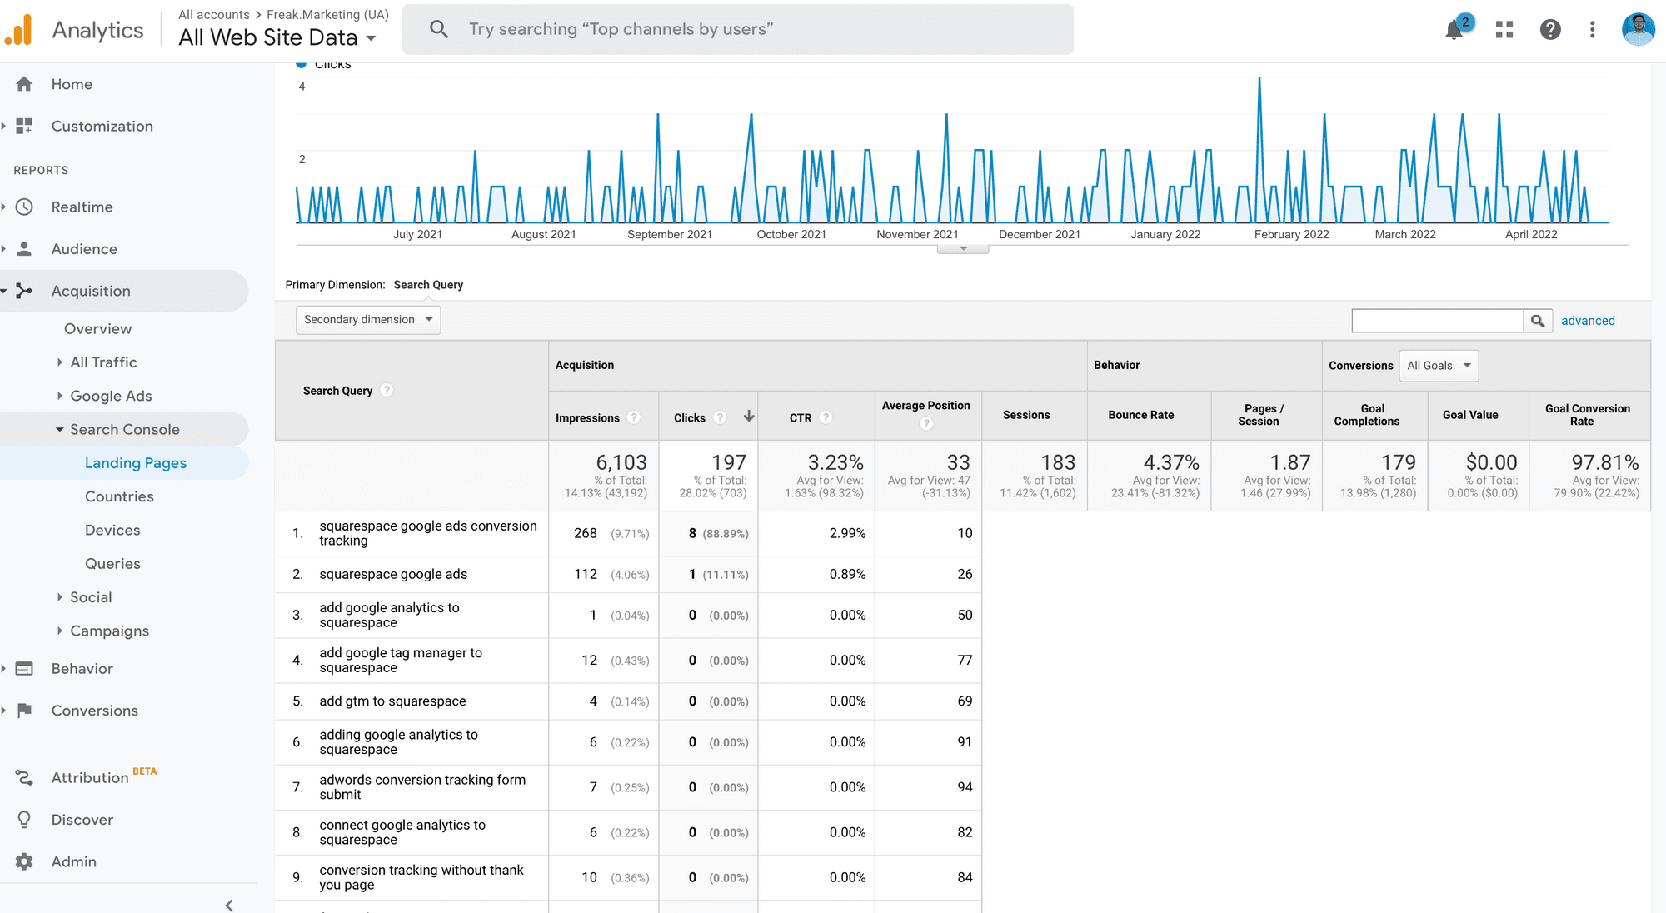Screen dimensions: 1666x913
Task: Expand the Campaigns section
Action: [59, 631]
